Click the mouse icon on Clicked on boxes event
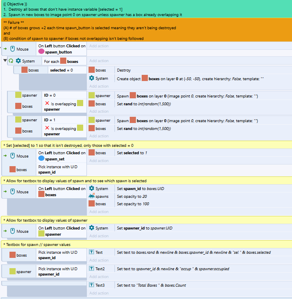This screenshot has height=299, width=292. [12, 192]
